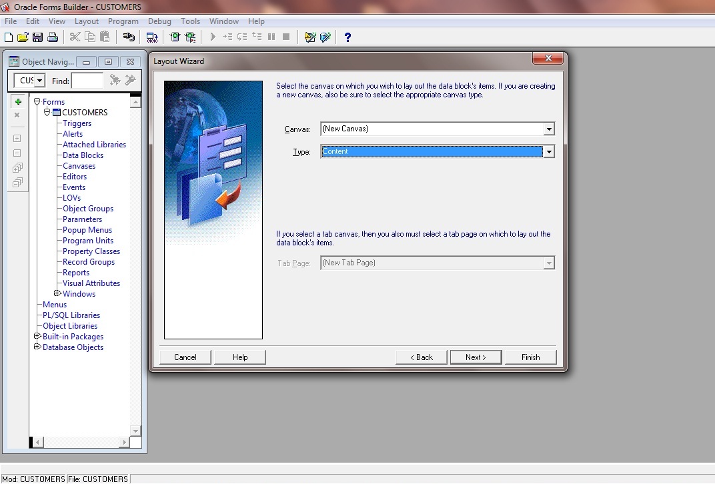Click the Connect to database toolbar icon

(x=129, y=37)
